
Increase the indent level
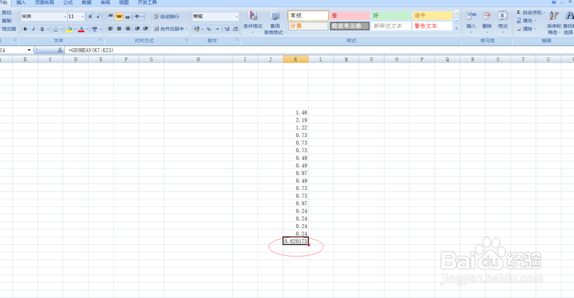click(146, 29)
